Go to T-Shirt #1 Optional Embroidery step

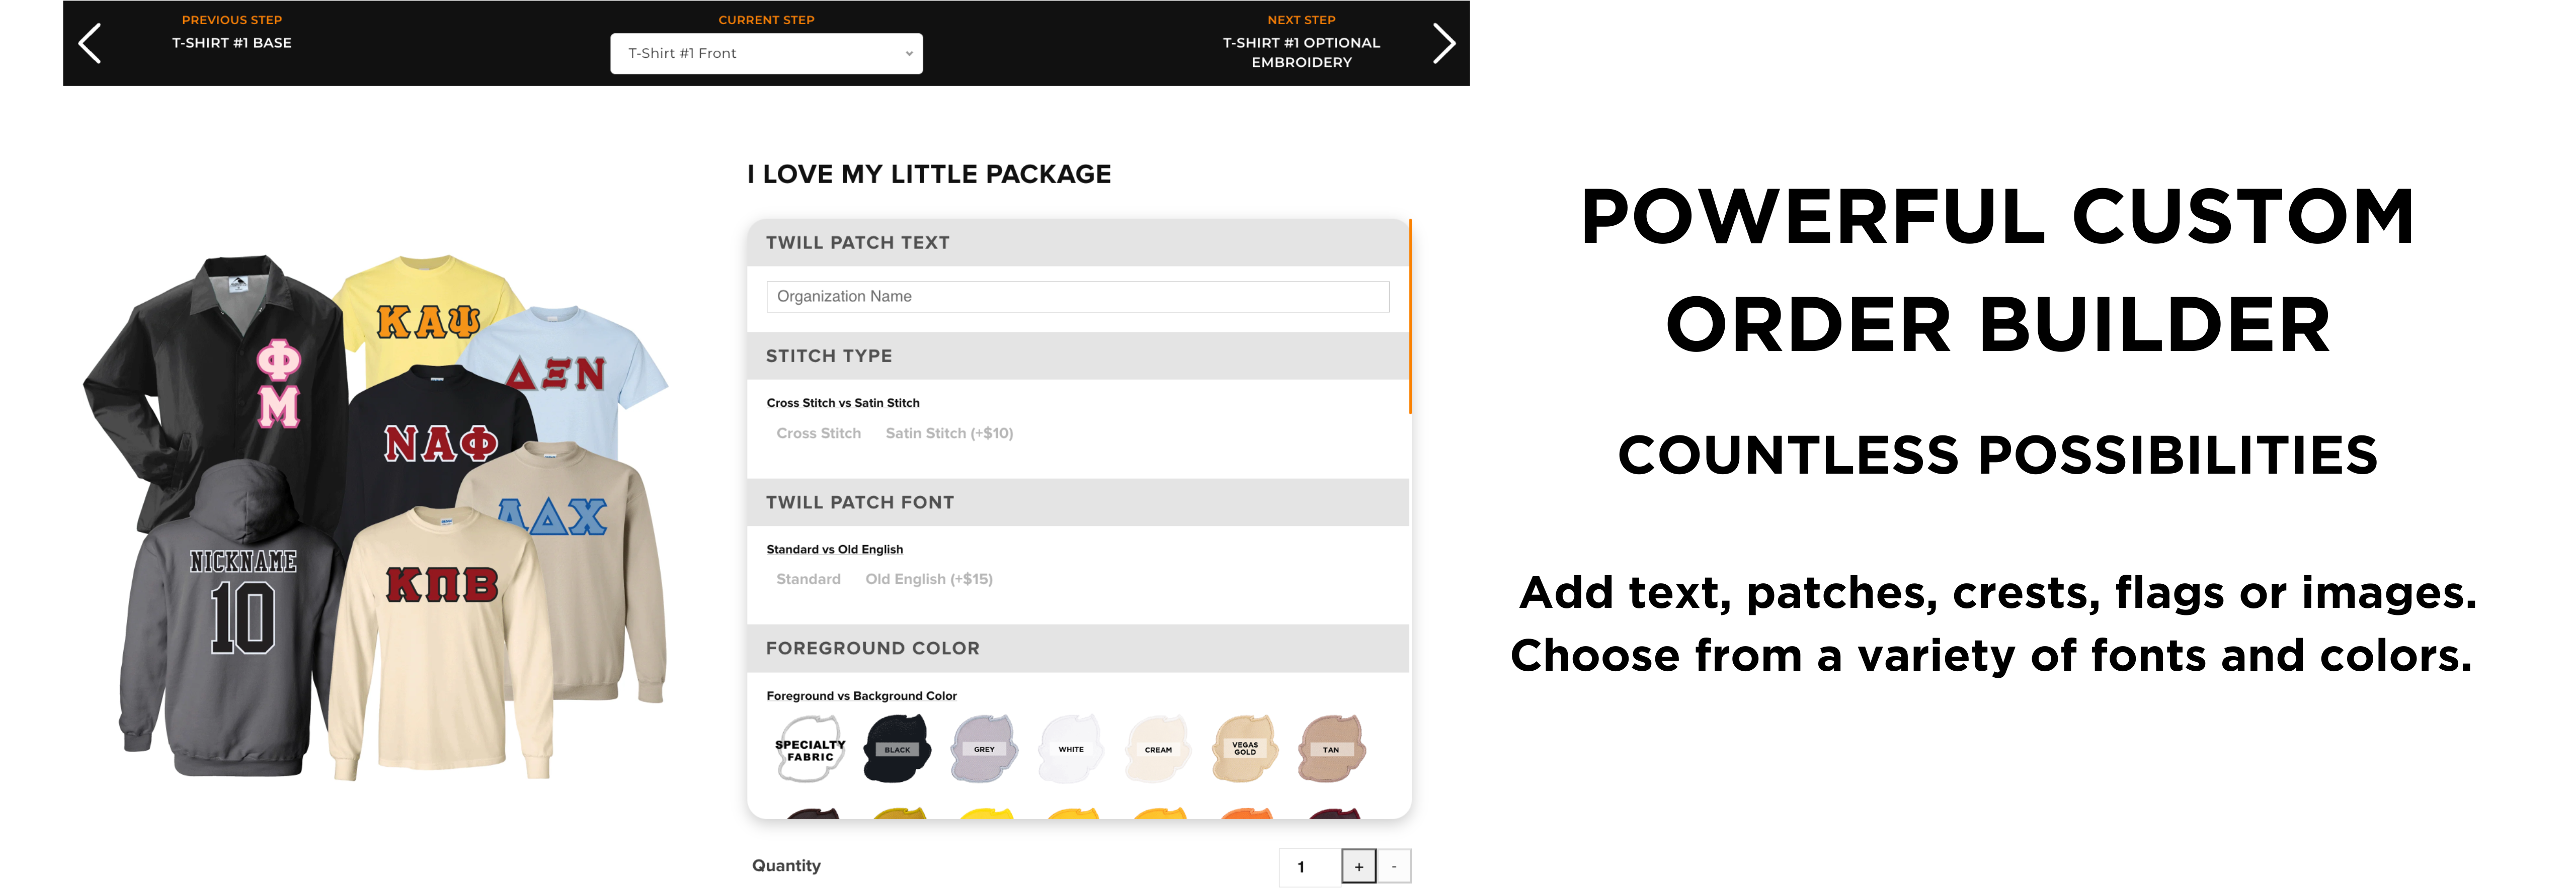point(1301,52)
